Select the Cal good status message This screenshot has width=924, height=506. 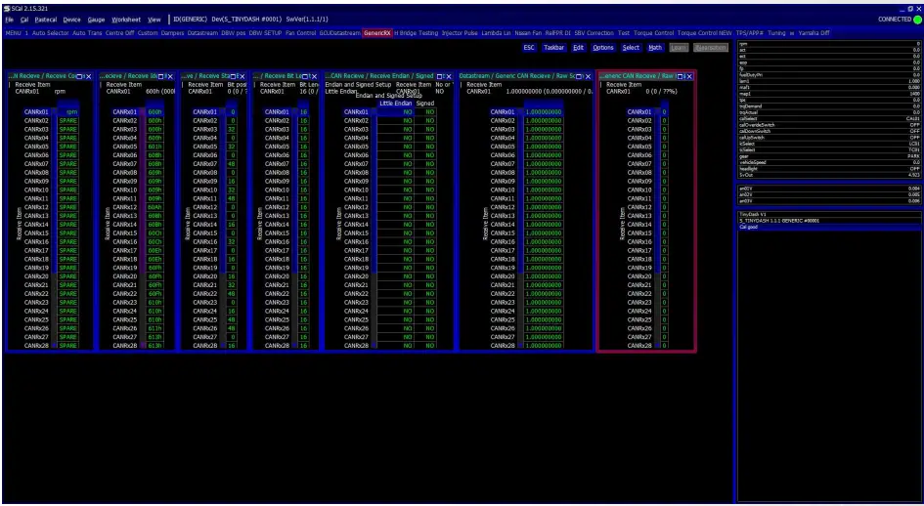(828, 227)
